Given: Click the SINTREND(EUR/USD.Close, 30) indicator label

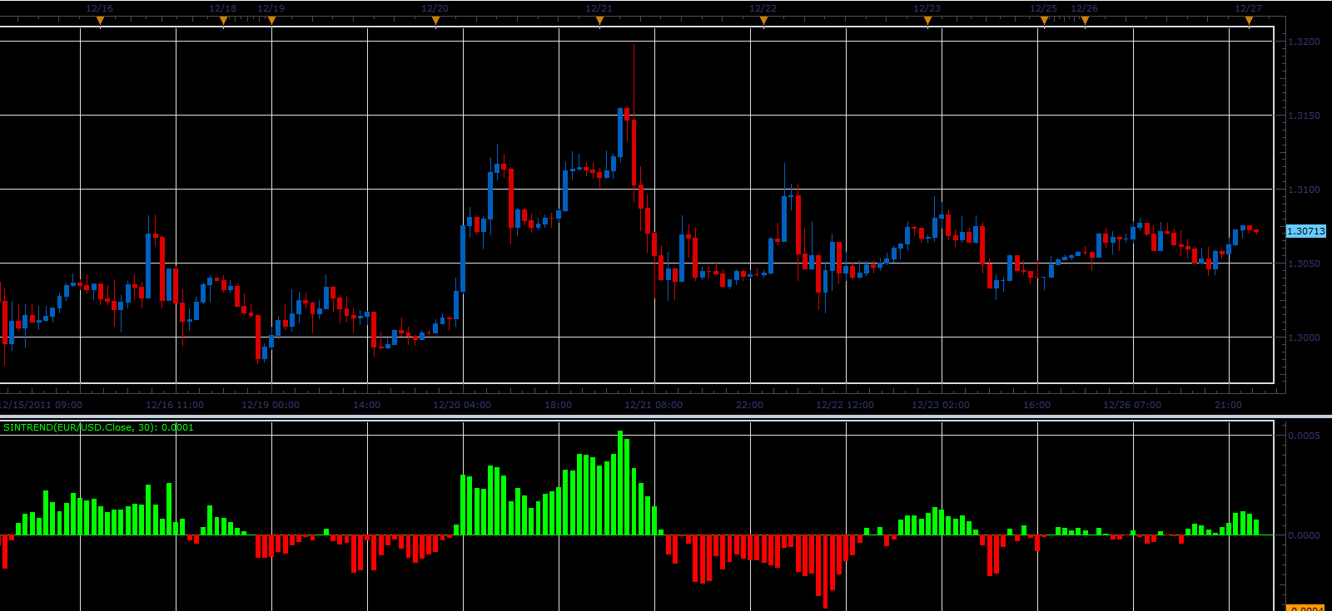Looking at the screenshot, I should pos(98,427).
